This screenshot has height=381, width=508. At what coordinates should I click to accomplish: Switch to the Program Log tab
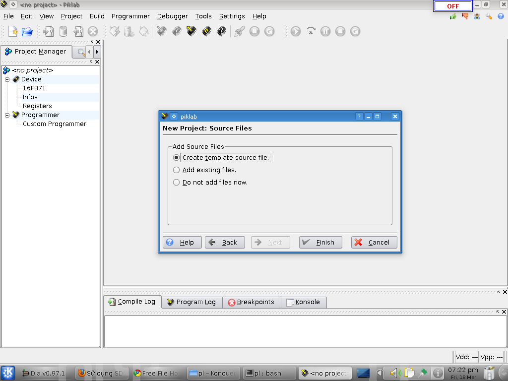click(191, 302)
